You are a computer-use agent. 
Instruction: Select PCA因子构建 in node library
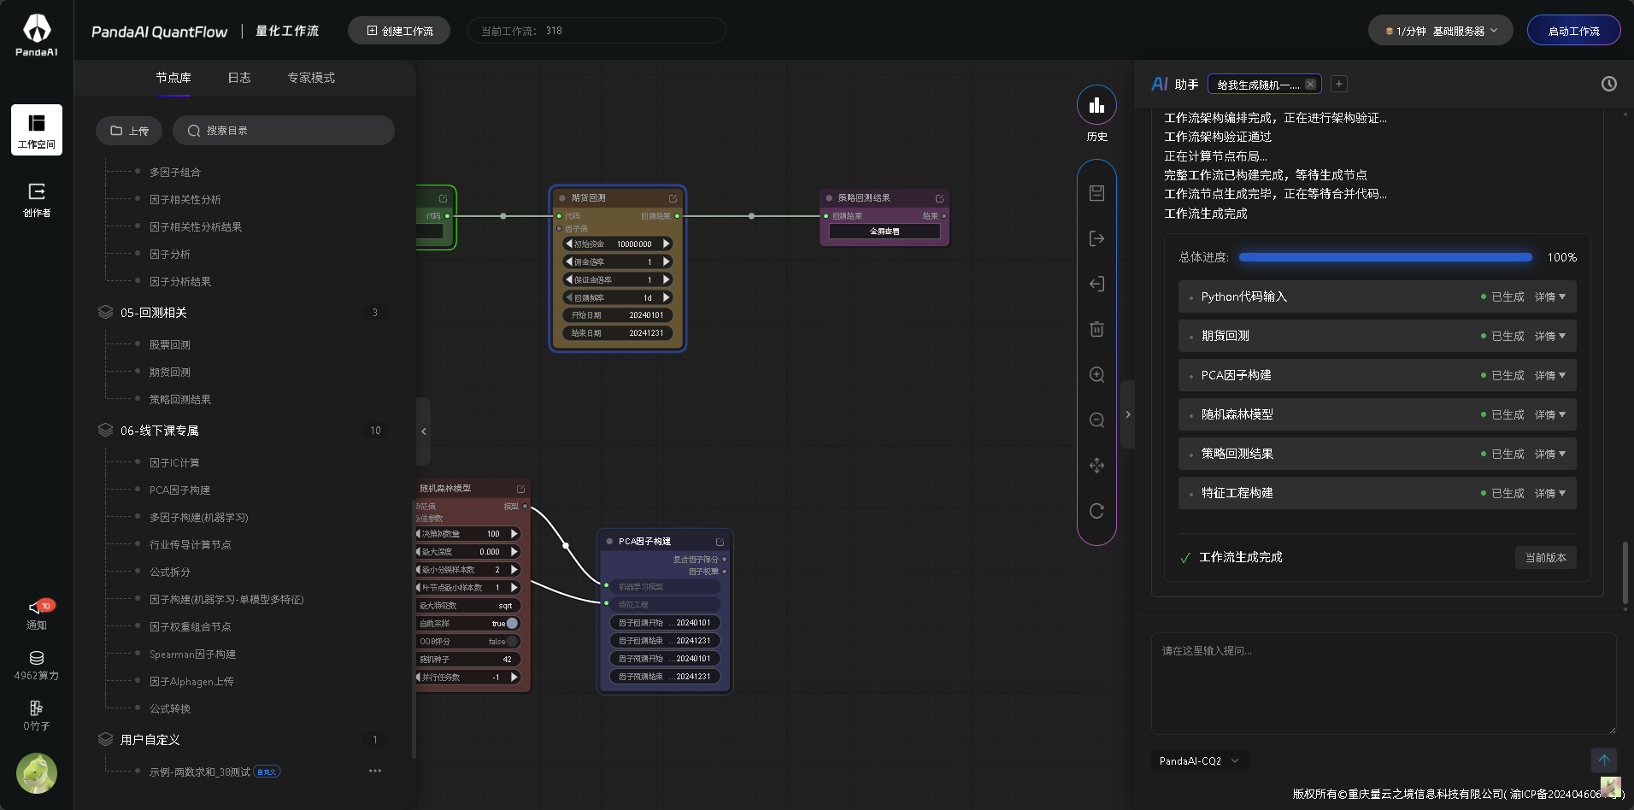click(179, 490)
